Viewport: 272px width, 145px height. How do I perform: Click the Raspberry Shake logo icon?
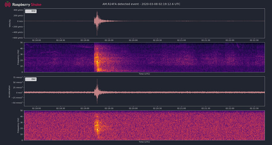click(7, 4)
